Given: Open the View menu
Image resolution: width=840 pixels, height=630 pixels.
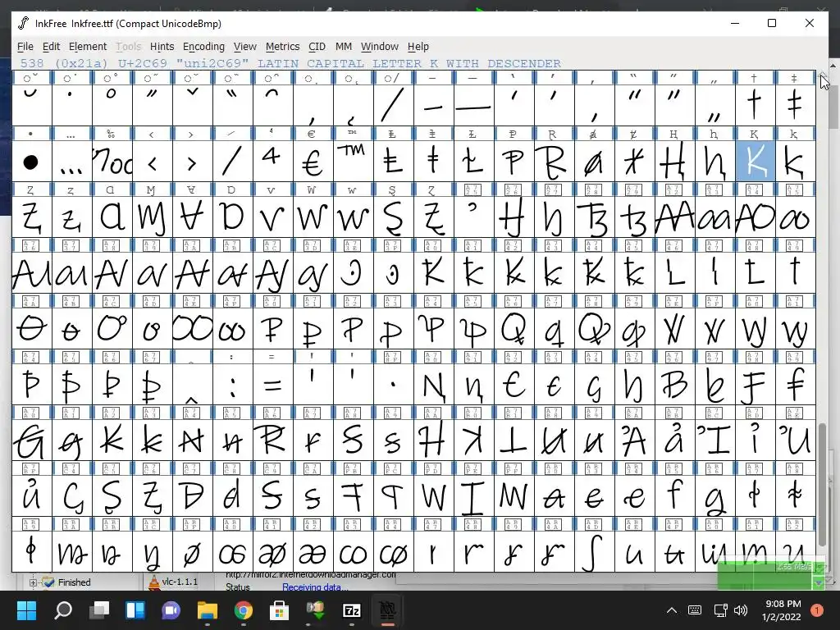Looking at the screenshot, I should tap(244, 47).
